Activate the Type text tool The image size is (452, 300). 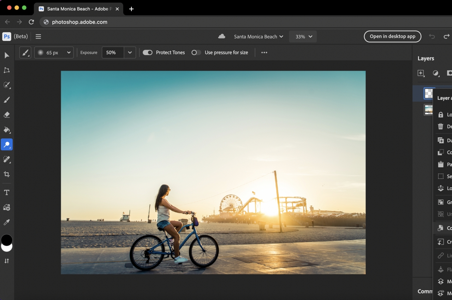(7, 192)
